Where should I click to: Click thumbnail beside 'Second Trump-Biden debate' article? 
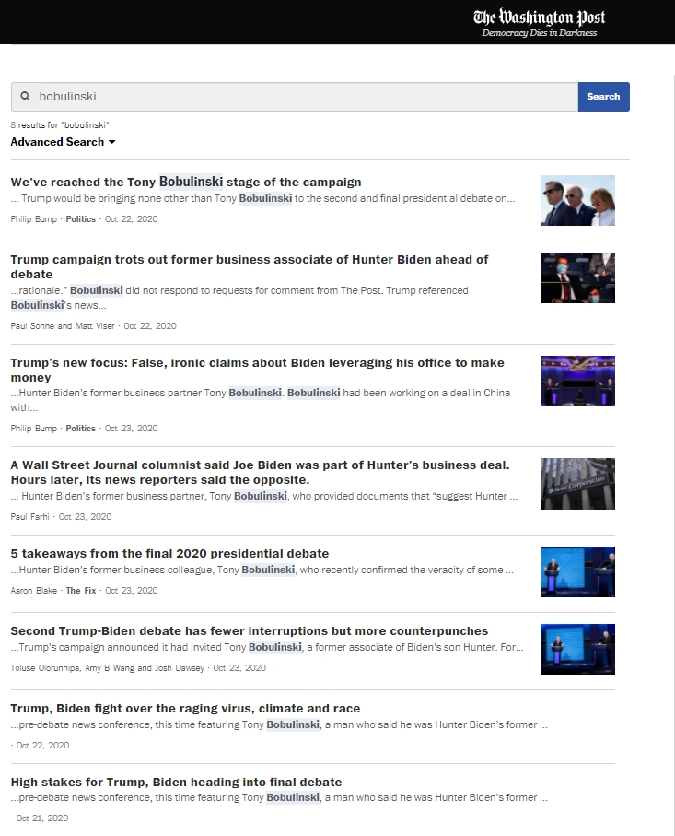coord(578,650)
